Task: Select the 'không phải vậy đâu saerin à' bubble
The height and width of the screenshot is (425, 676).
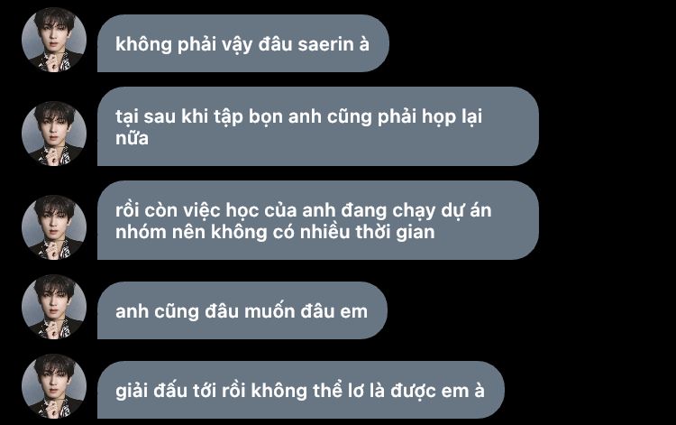Action: coord(243,43)
